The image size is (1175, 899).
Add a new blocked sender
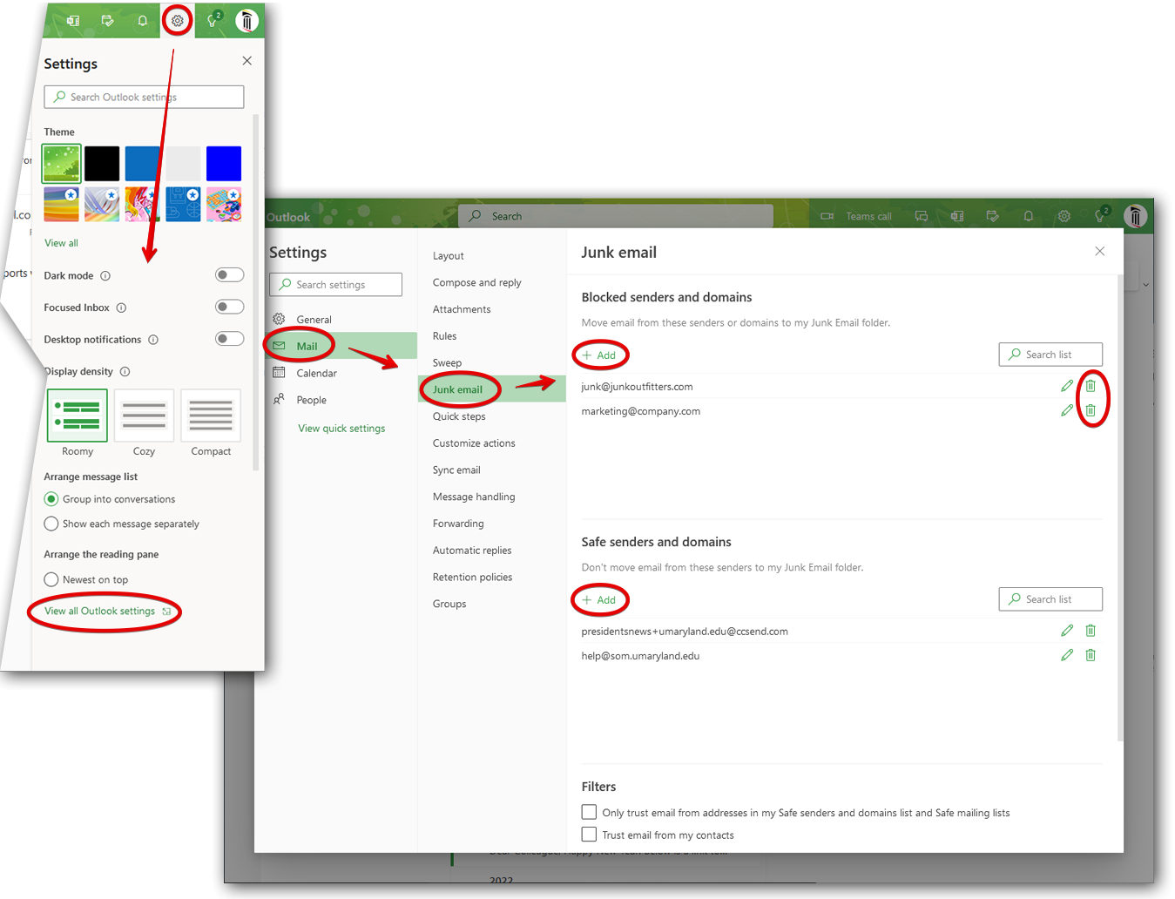[599, 355]
